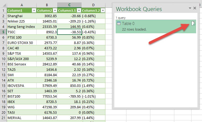Viewport: 202px width, 122px height.
Task: Select row 17 header
Action: pos(3,96)
